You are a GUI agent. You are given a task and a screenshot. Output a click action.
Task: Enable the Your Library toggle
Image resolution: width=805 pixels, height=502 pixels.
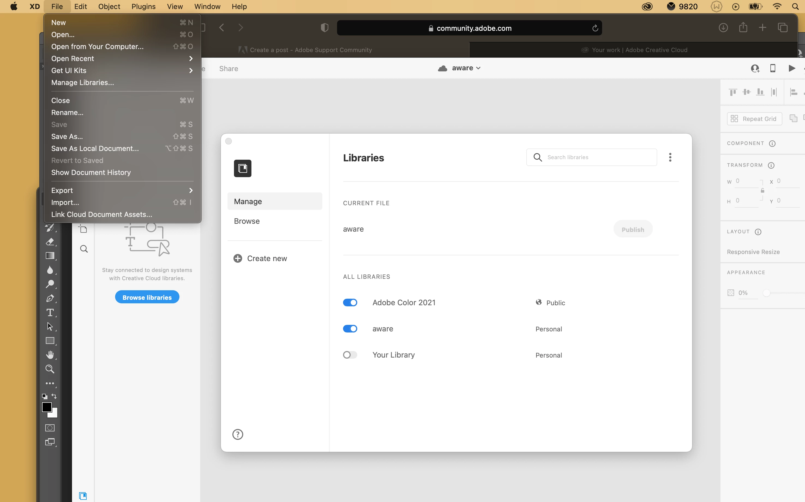350,355
